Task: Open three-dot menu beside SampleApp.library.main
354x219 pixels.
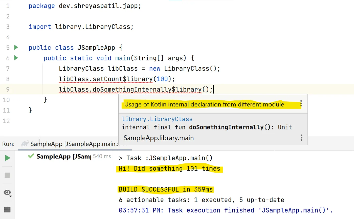Action: (301, 138)
